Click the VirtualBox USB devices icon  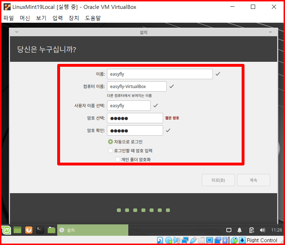click(193, 240)
